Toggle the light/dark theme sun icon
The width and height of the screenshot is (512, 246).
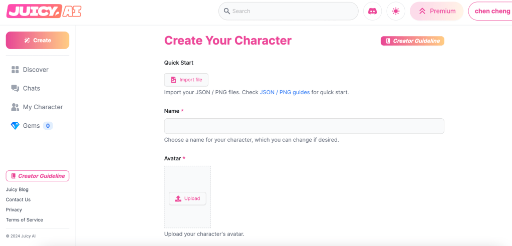pyautogui.click(x=396, y=11)
